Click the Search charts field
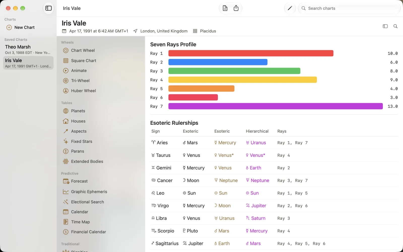This screenshot has width=403, height=252. (349, 8)
